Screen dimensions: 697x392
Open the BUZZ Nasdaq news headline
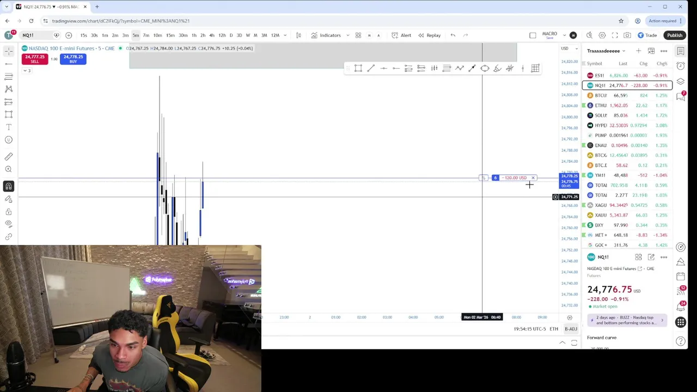click(x=627, y=320)
